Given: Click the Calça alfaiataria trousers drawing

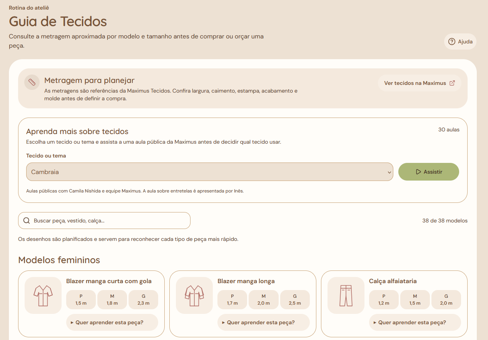Looking at the screenshot, I should coord(346,295).
